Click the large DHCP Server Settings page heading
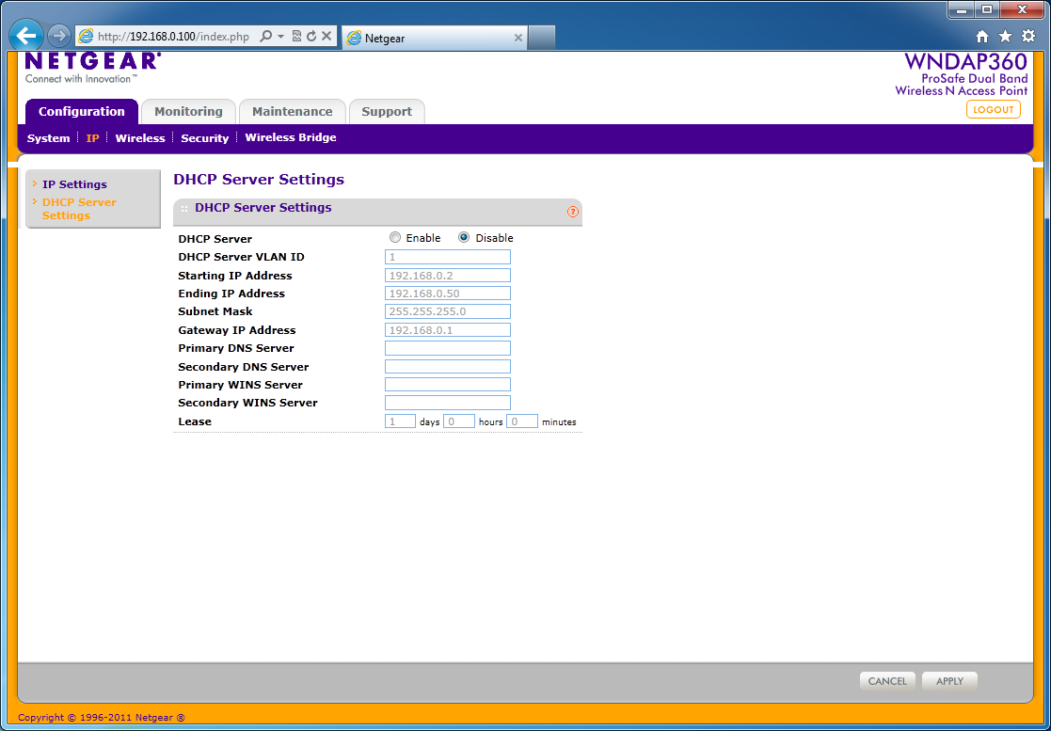Screen dimensions: 1051x731 click(259, 179)
